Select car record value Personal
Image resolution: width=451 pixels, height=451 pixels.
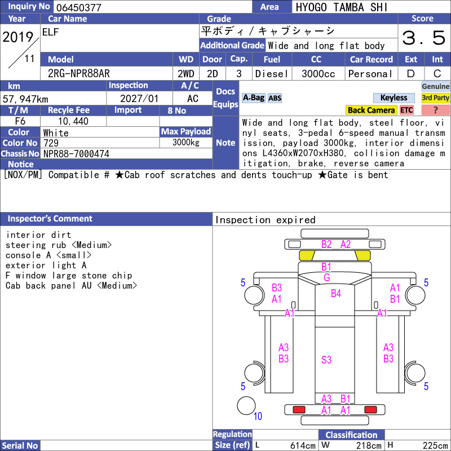(x=370, y=74)
